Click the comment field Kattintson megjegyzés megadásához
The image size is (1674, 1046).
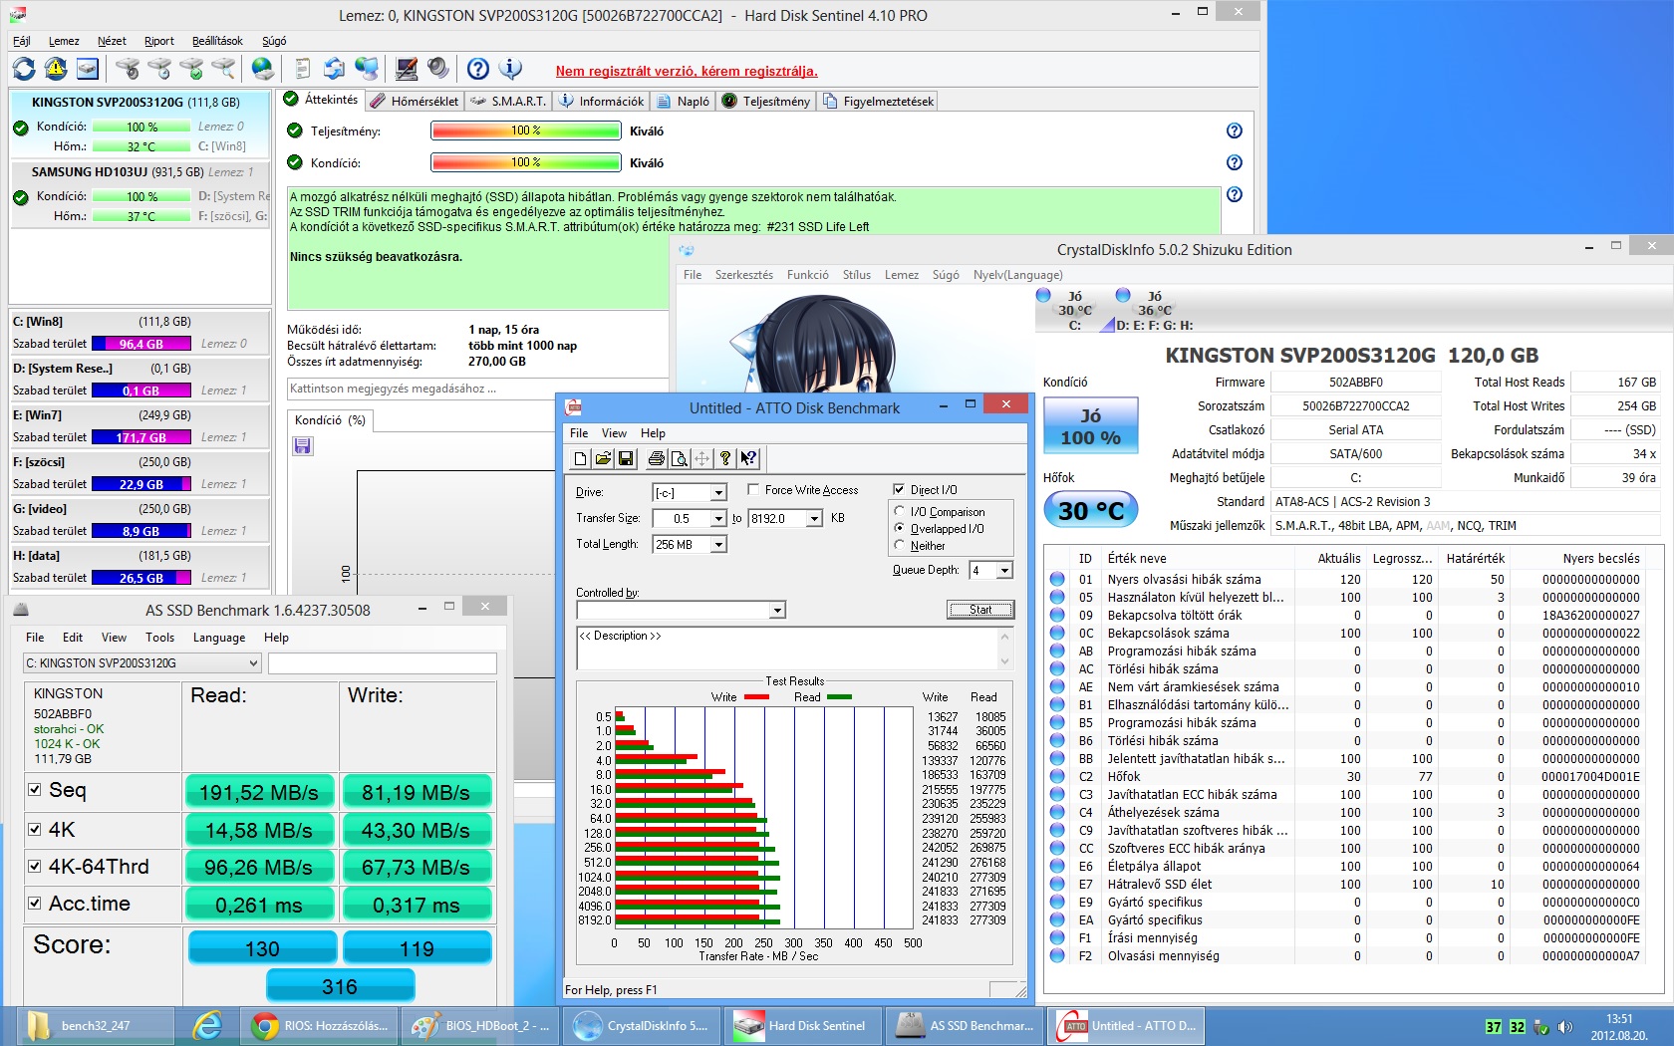coord(477,389)
